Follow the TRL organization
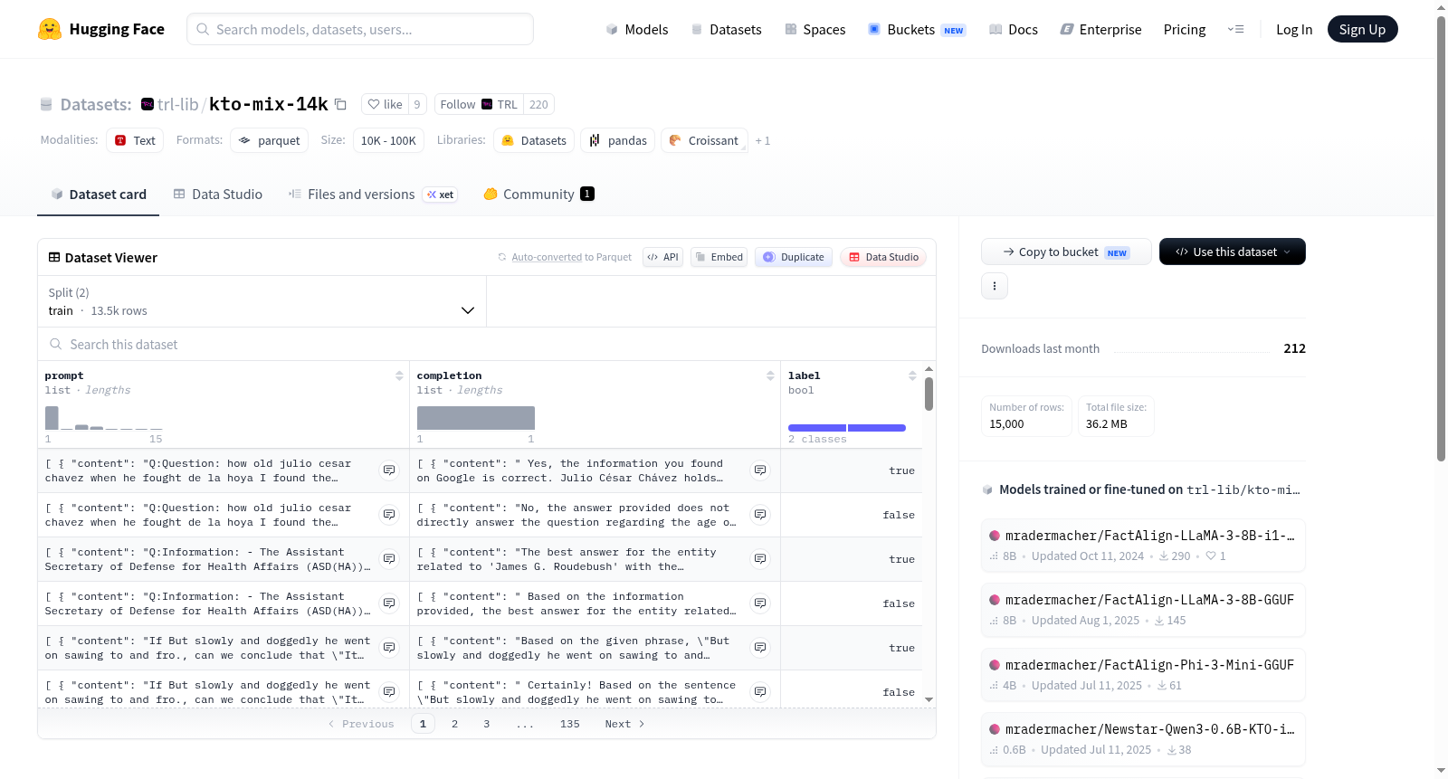Viewport: 1448px width, 779px height. pyautogui.click(x=479, y=104)
